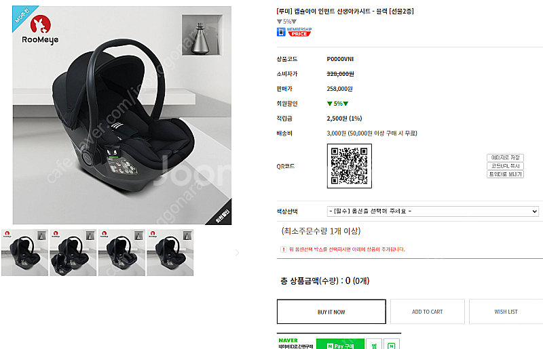This screenshot has height=349, width=543.
Task: Click the main black car seat image
Action: [x=122, y=115]
